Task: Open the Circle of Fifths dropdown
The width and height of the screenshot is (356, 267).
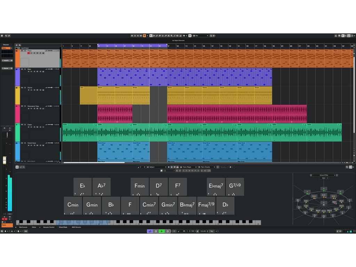Action: [x=324, y=175]
